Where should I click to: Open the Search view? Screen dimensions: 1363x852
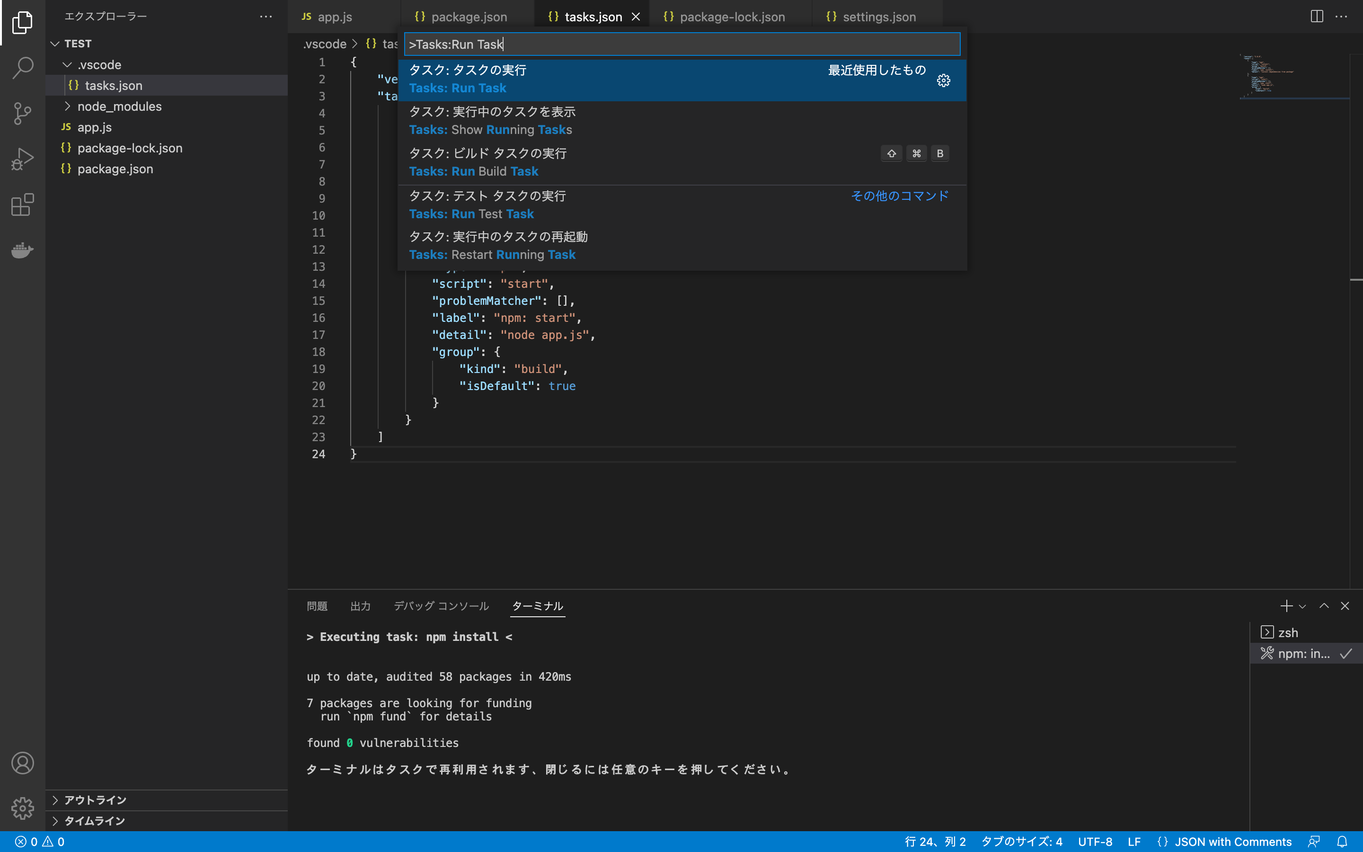[x=23, y=68]
